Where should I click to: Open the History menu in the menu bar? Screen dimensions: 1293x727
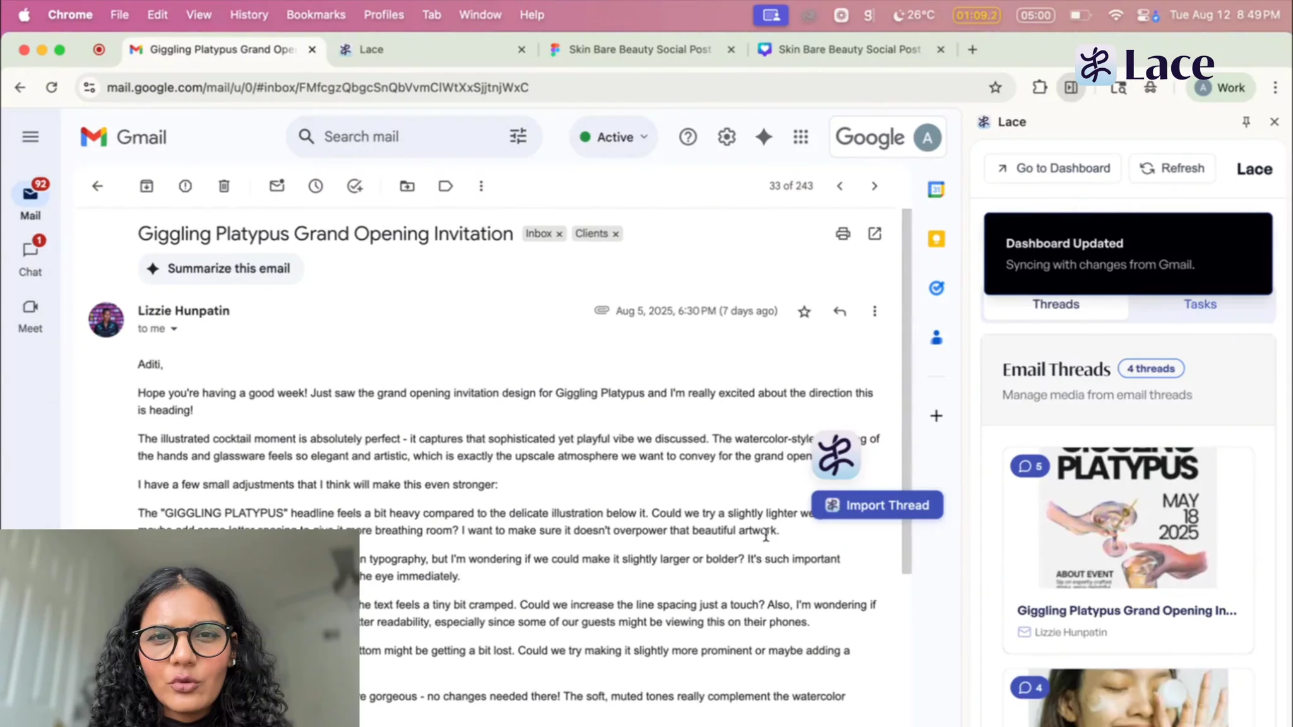[248, 15]
